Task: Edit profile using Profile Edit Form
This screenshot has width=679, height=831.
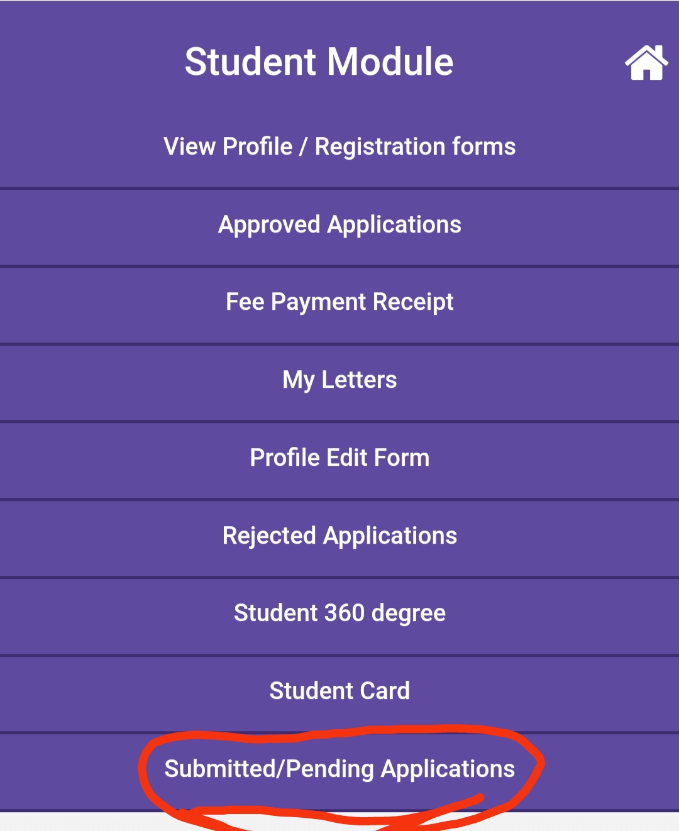Action: click(339, 458)
